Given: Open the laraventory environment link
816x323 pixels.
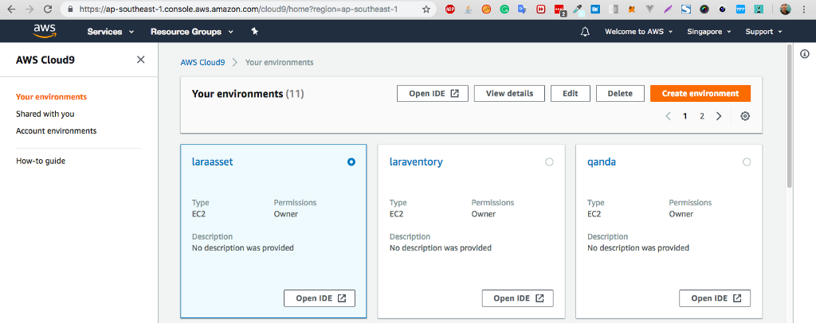Looking at the screenshot, I should (x=416, y=161).
